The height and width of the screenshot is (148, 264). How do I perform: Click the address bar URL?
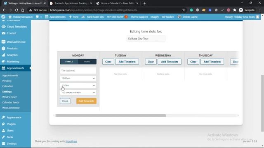tap(94, 10)
